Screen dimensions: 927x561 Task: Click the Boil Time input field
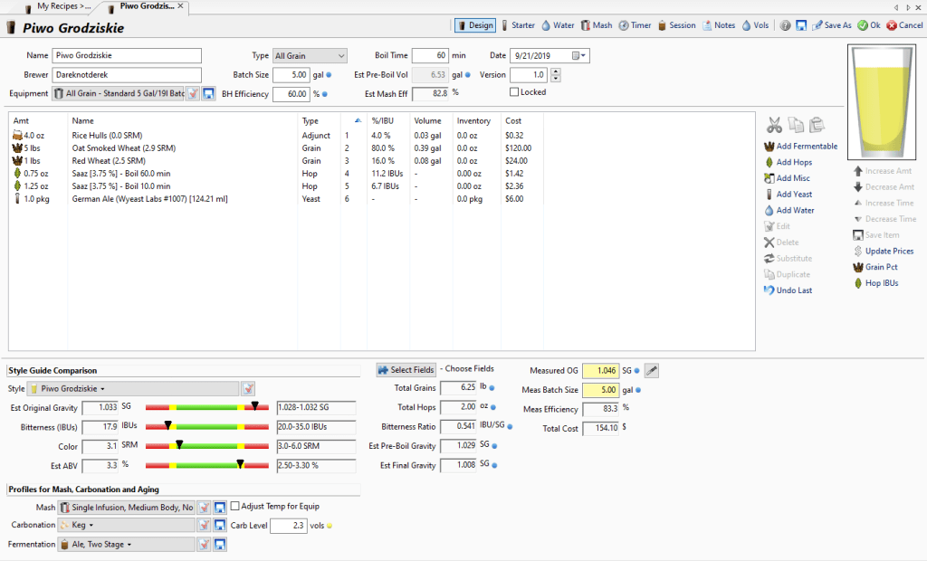[x=430, y=56]
